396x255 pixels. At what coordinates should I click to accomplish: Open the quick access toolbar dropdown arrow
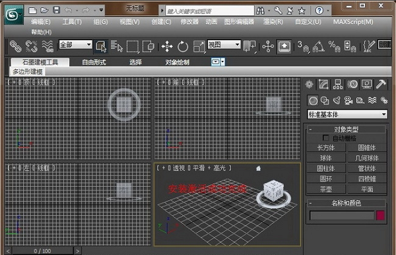pyautogui.click(x=101, y=10)
